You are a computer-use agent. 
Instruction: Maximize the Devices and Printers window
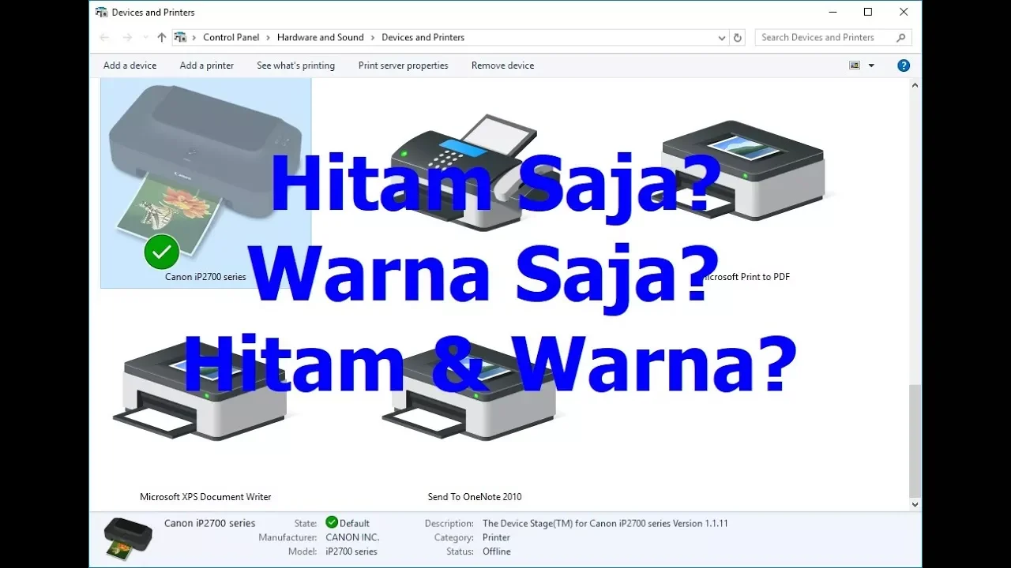[x=868, y=12]
